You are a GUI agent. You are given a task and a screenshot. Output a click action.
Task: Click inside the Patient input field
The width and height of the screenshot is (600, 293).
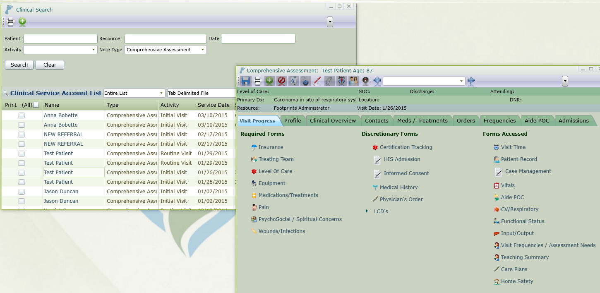click(x=60, y=38)
